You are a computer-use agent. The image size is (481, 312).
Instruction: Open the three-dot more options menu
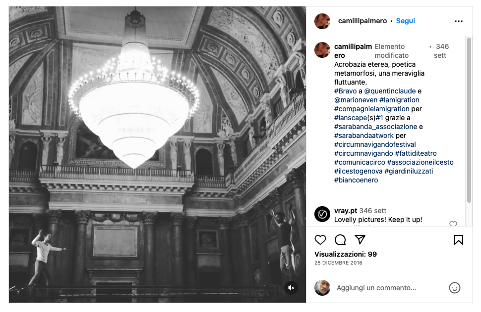pos(458,21)
